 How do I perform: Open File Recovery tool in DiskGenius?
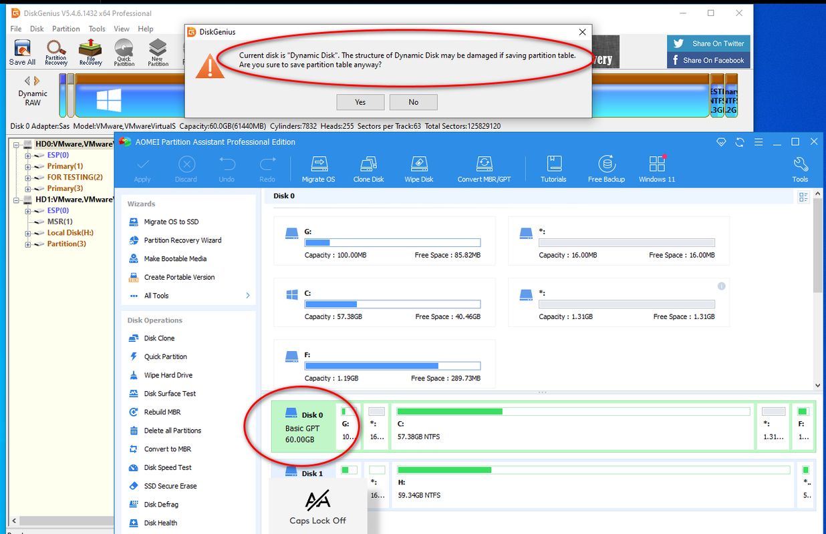(90, 52)
